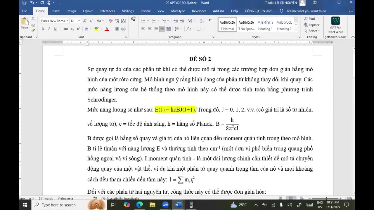This screenshot has height=210, width=374.
Task: Open the Change Case dropdown
Action: 100,21
